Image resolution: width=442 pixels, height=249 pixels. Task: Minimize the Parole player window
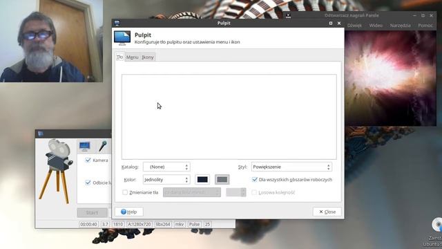click(414, 15)
